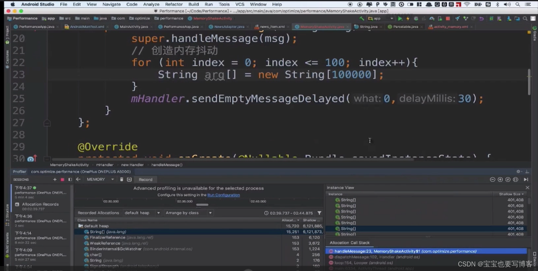This screenshot has width=538, height=271.
Task: Click the red Stop icon in the main toolbar
Action: coord(448,18)
